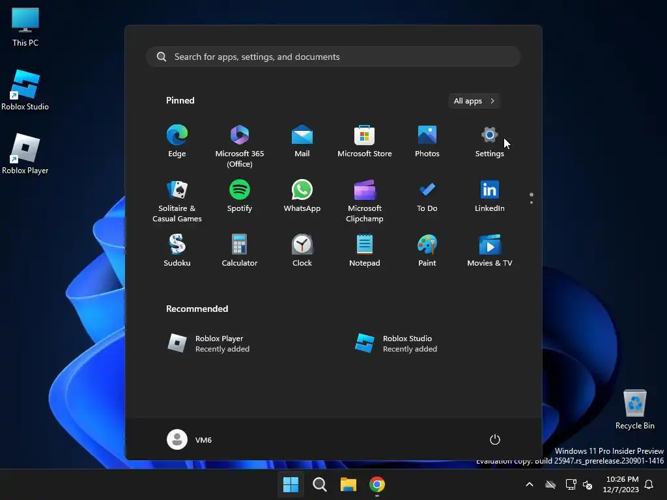Open Settings from pinned apps
Viewport: 667px width, 500px height.
(x=490, y=141)
